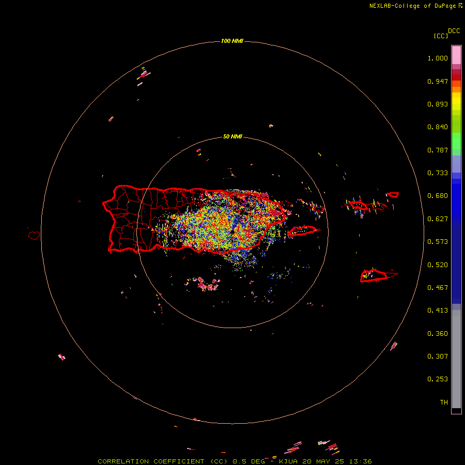Click the [CC] legend unit label
Viewport: 465px width, 465px height.
(441, 36)
